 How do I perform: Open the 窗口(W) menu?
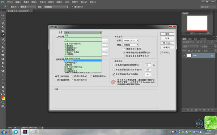(x=84, y=2)
